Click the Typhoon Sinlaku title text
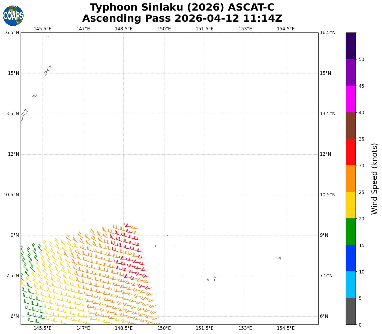382x334 pixels. point(182,7)
